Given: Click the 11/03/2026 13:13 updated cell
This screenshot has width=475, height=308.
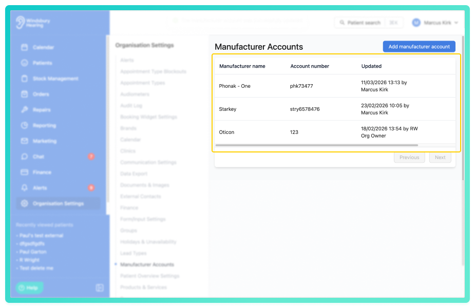Looking at the screenshot, I should click(x=384, y=86).
